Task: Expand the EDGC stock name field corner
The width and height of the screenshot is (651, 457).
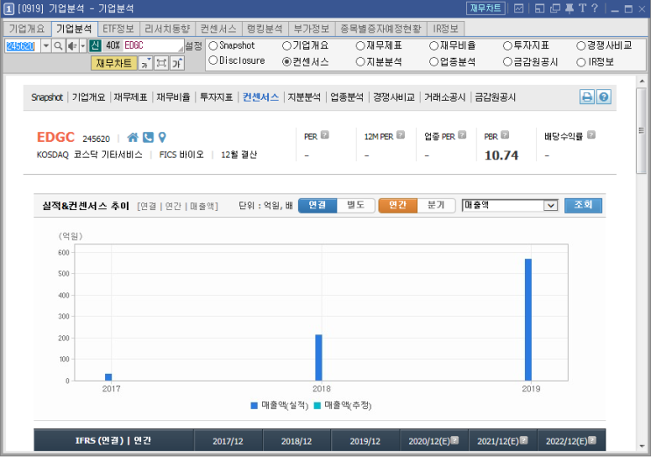Action: tap(180, 49)
